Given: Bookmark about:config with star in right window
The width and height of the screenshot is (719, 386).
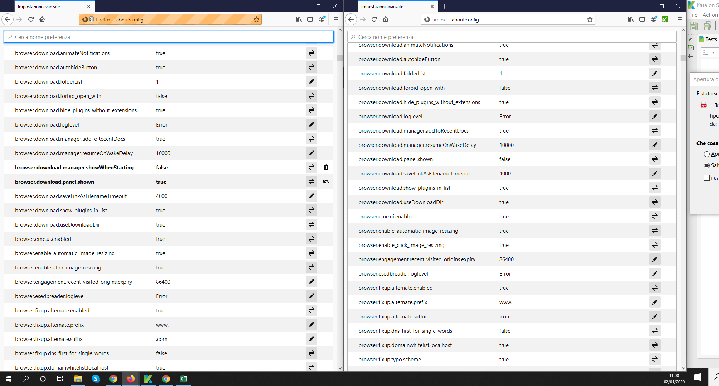Looking at the screenshot, I should [590, 20].
